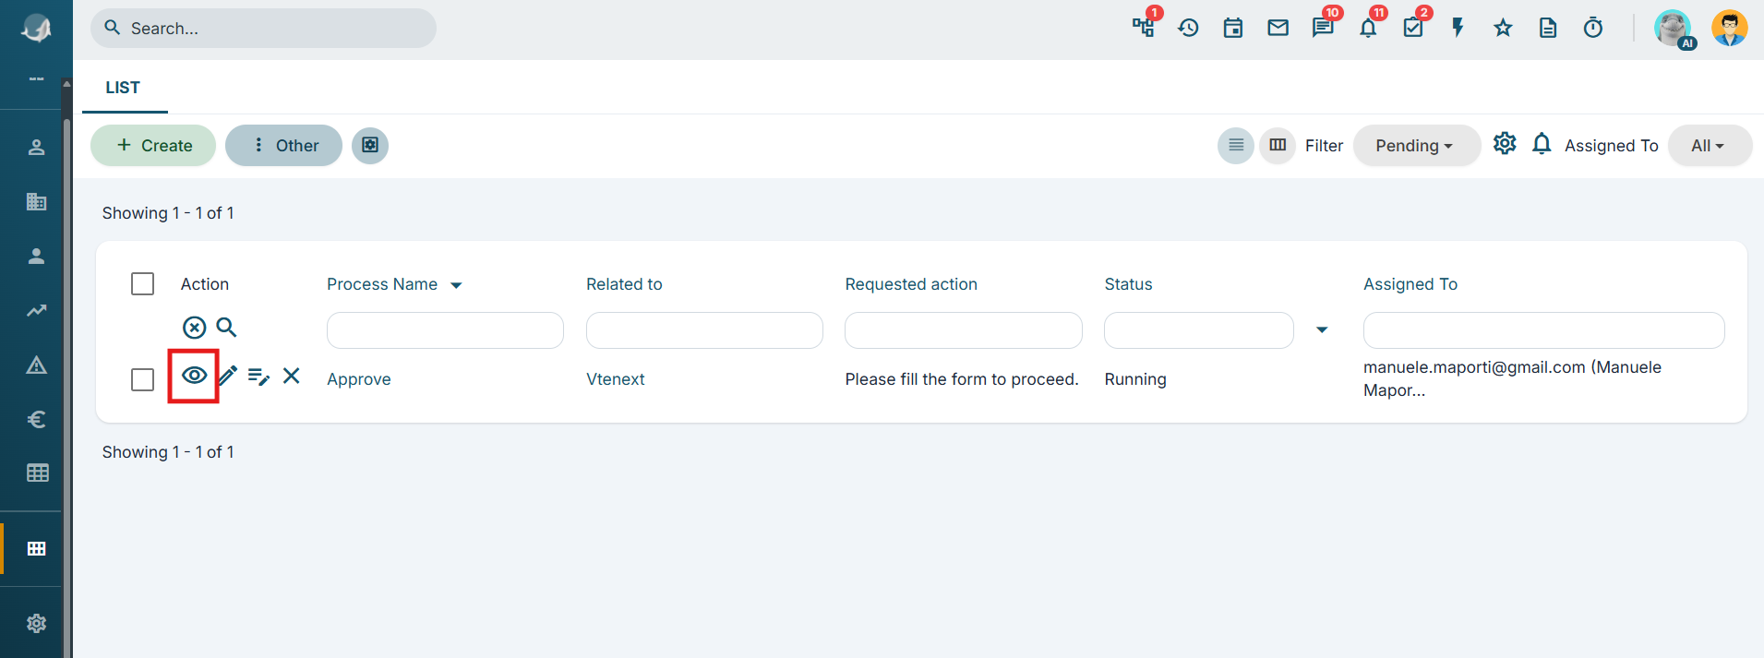1764x658 pixels.
Task: Switch to the LIST tab
Action: [123, 88]
